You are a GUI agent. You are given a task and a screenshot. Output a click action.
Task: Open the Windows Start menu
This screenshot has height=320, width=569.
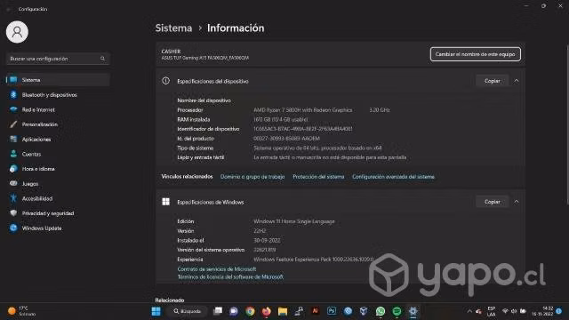(156, 311)
